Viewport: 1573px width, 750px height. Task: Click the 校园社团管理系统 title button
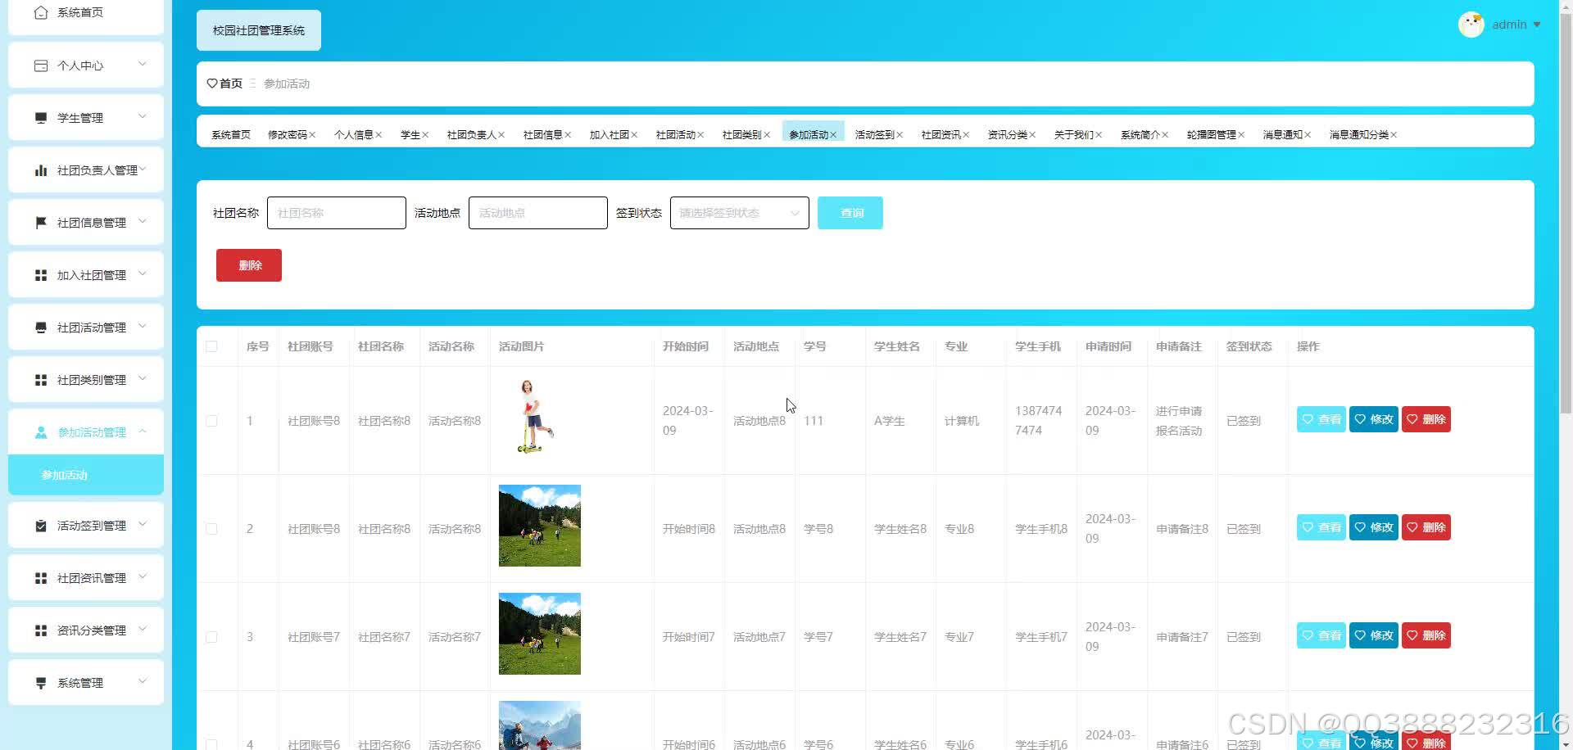(x=259, y=30)
